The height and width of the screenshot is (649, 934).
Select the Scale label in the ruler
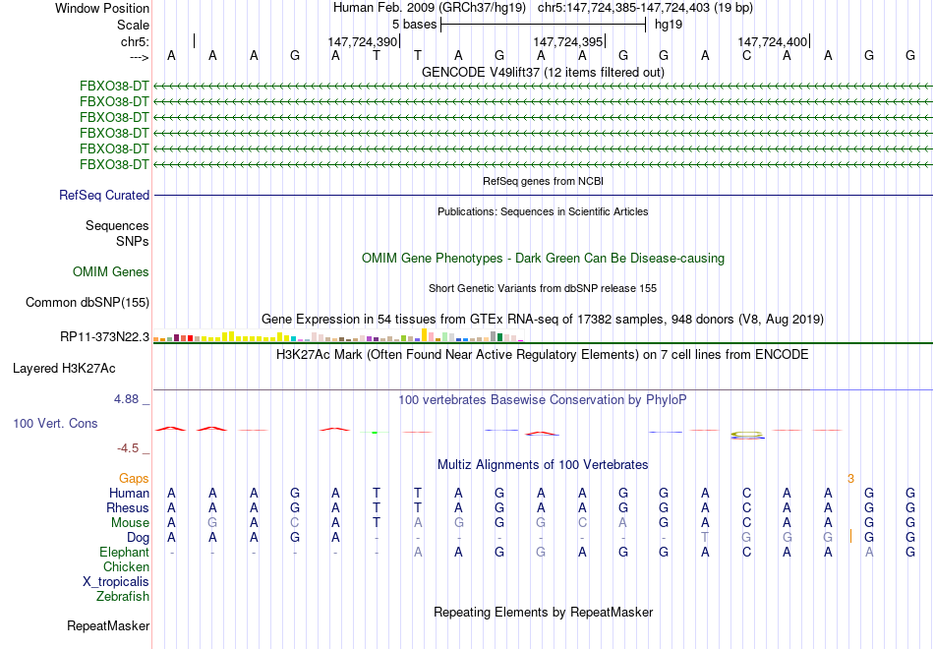coord(133,25)
